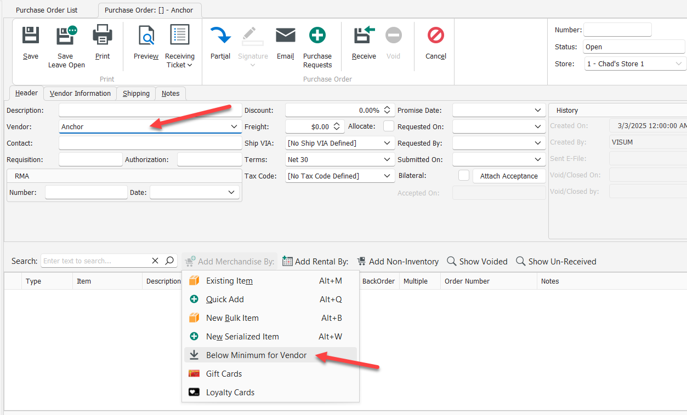
Task: Click the New Serialized Item plus icon
Action: coord(194,337)
